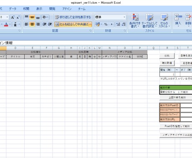Select the タイトル header cell

15,57
